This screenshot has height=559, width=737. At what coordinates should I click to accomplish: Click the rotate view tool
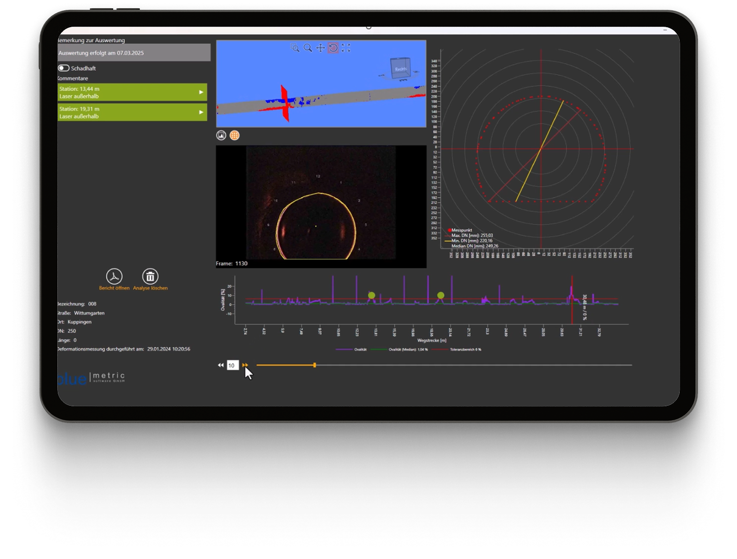click(x=333, y=48)
